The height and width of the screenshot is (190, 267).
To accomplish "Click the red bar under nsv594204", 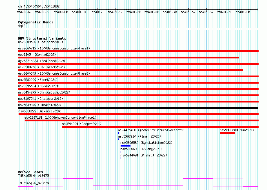I will tap(160, 127).
